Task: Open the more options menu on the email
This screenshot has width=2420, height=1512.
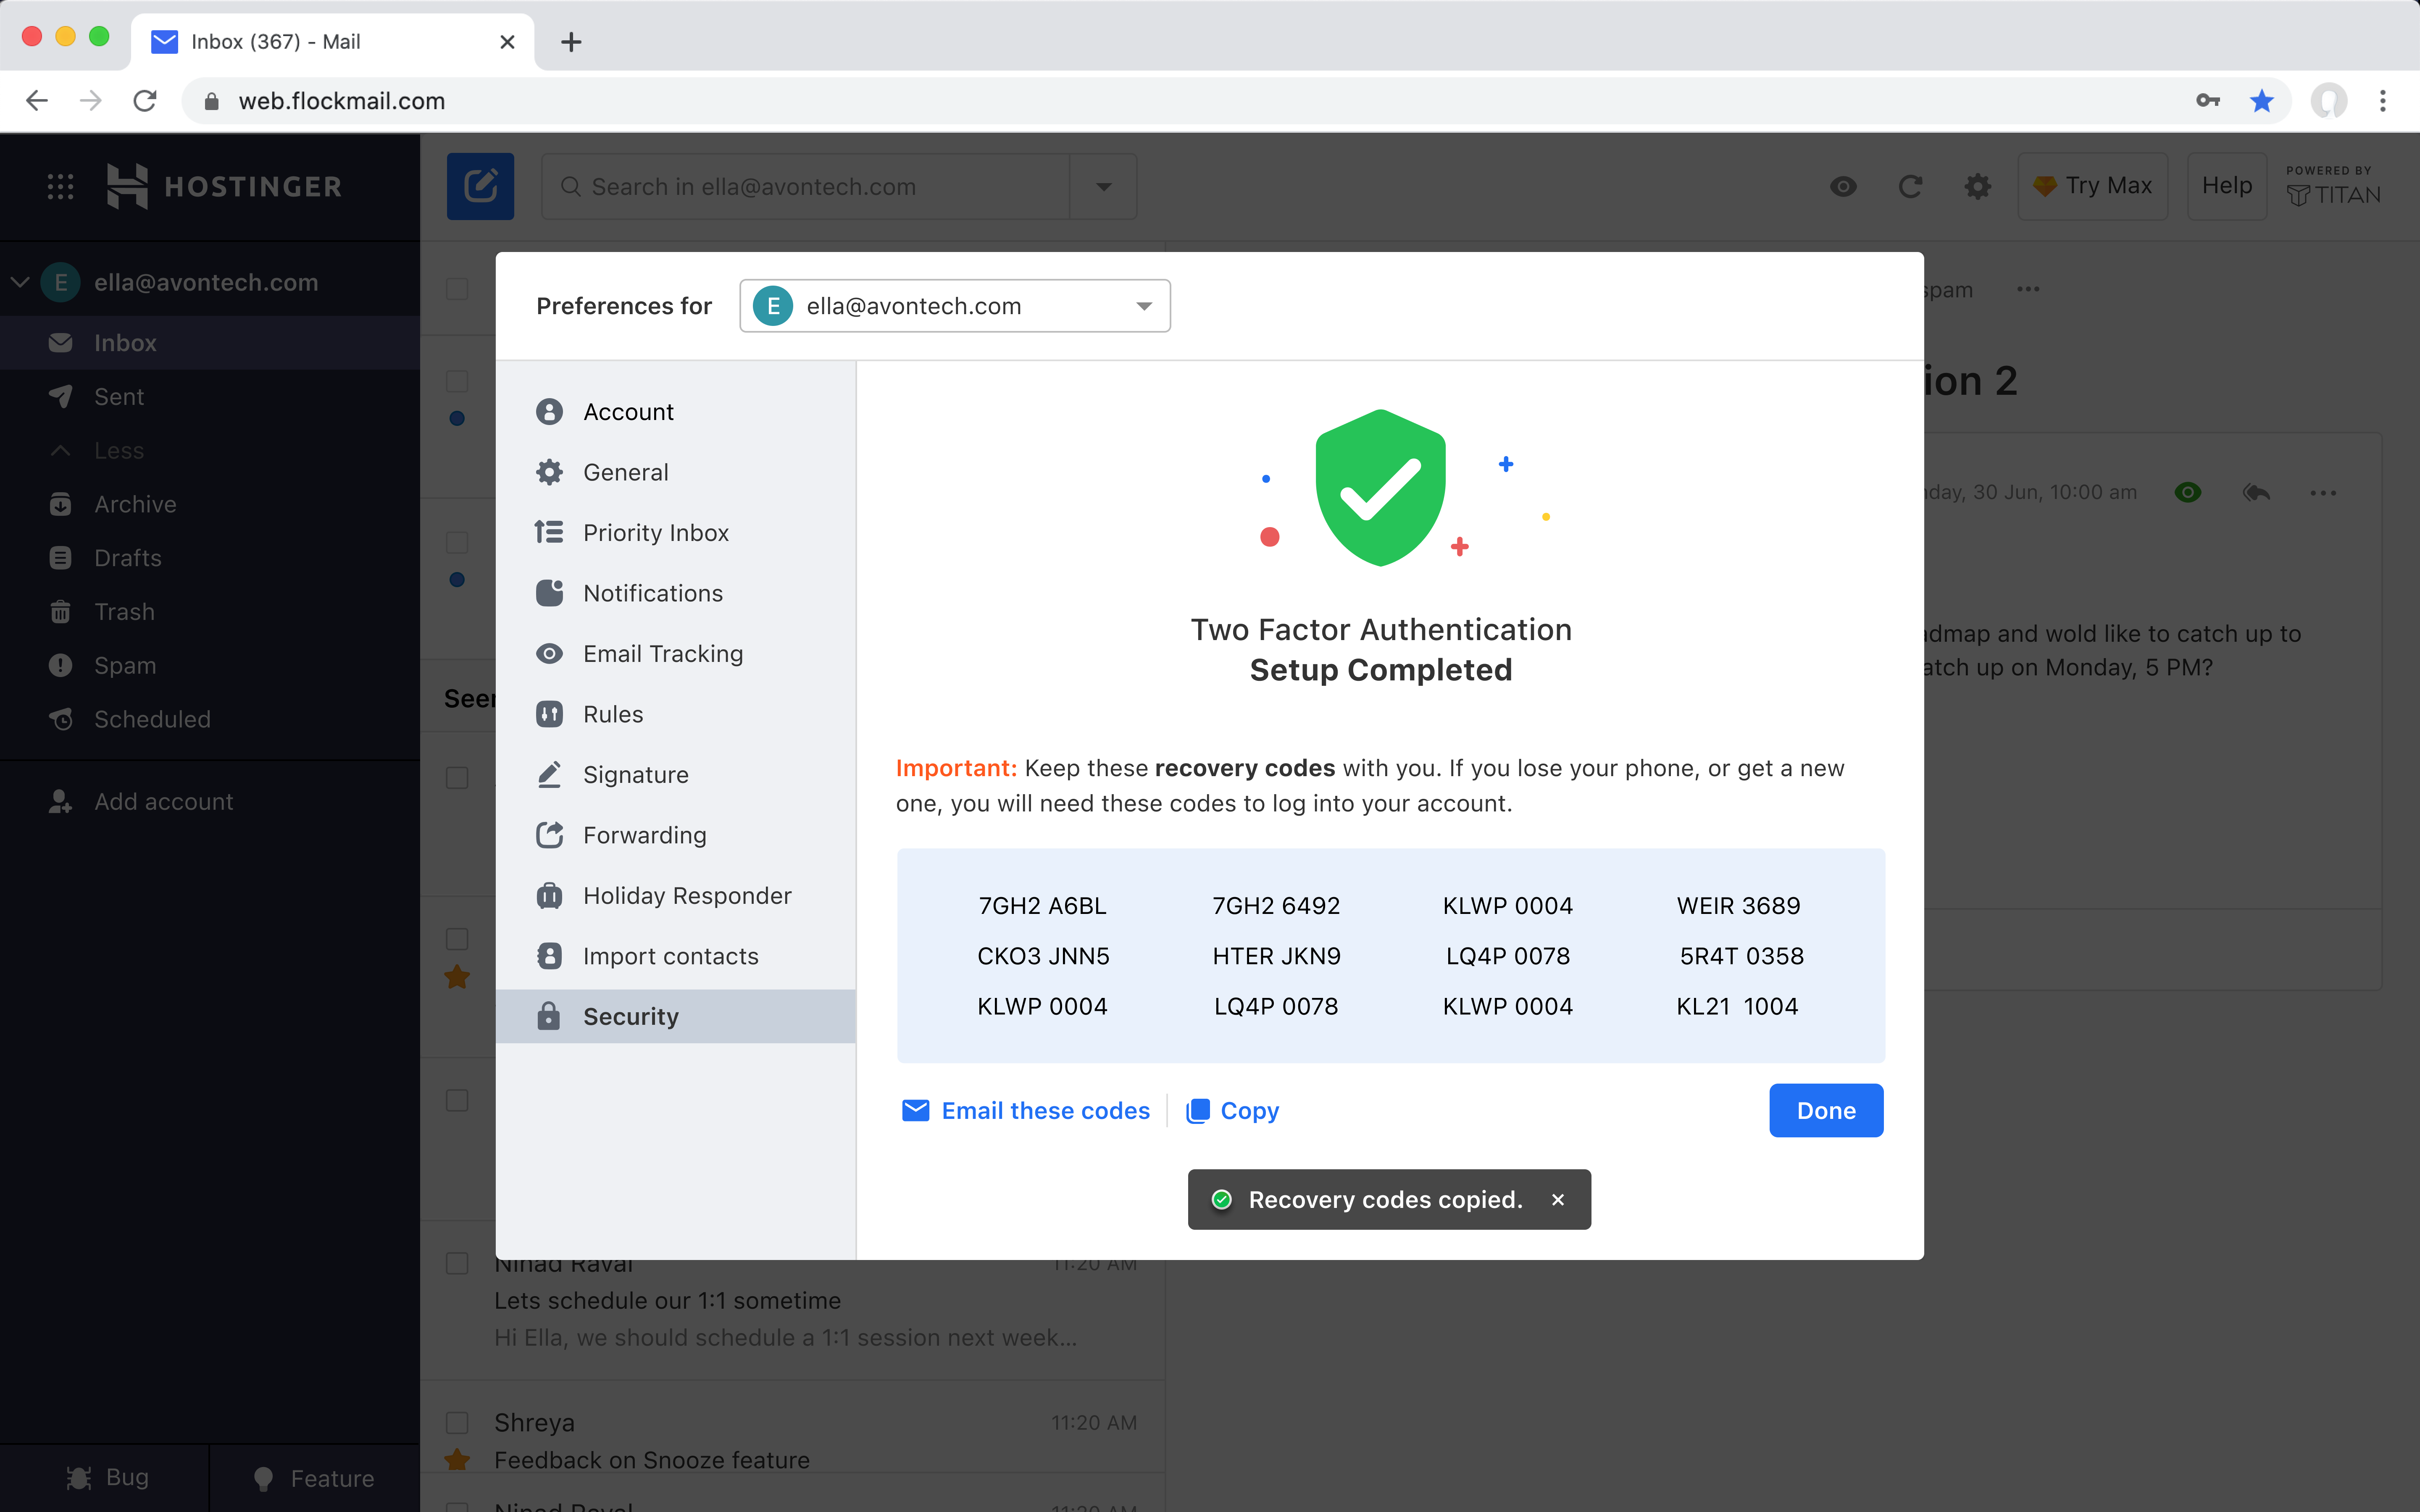Action: point(2323,493)
